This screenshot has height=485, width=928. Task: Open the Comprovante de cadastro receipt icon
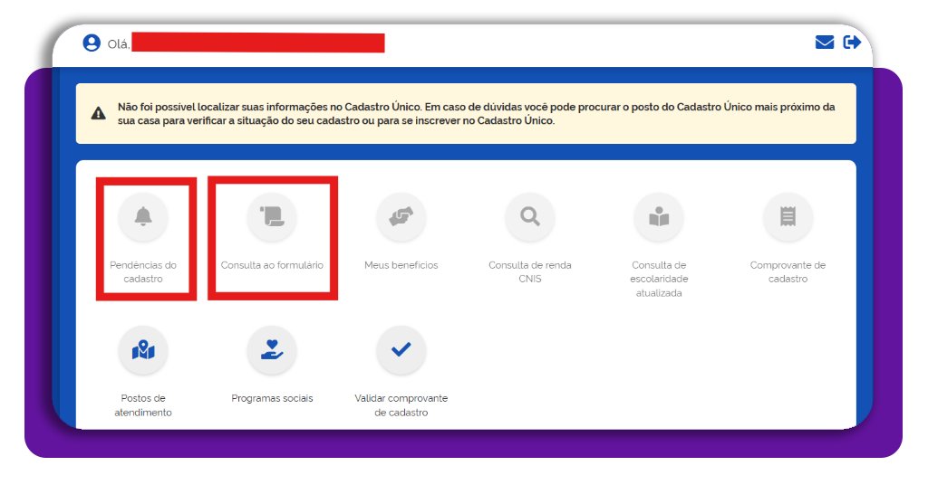(788, 217)
